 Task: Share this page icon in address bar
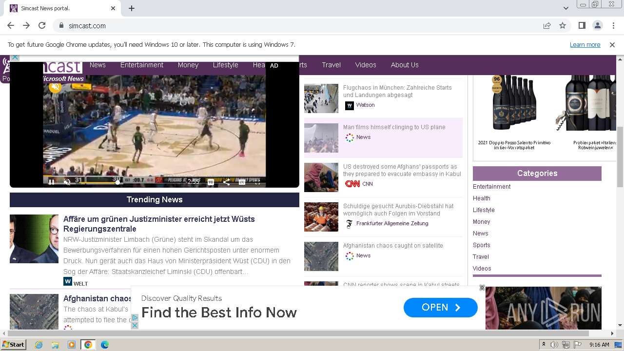547,26
